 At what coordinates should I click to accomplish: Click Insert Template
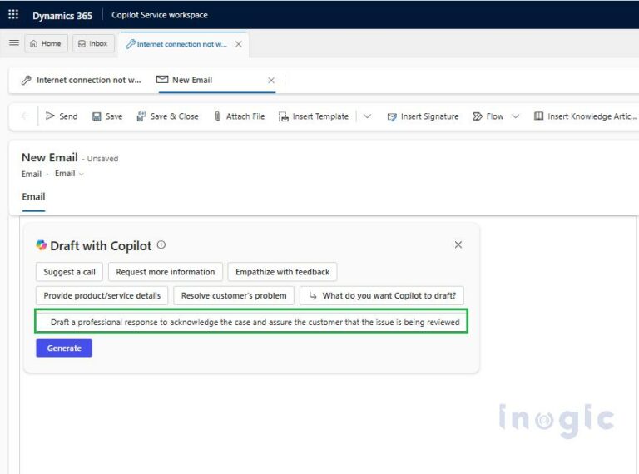pyautogui.click(x=314, y=116)
